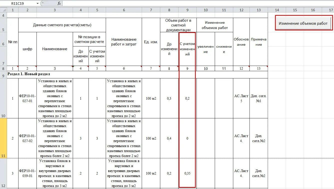Select row header 12
This screenshot has width=334, height=189.
3,173
